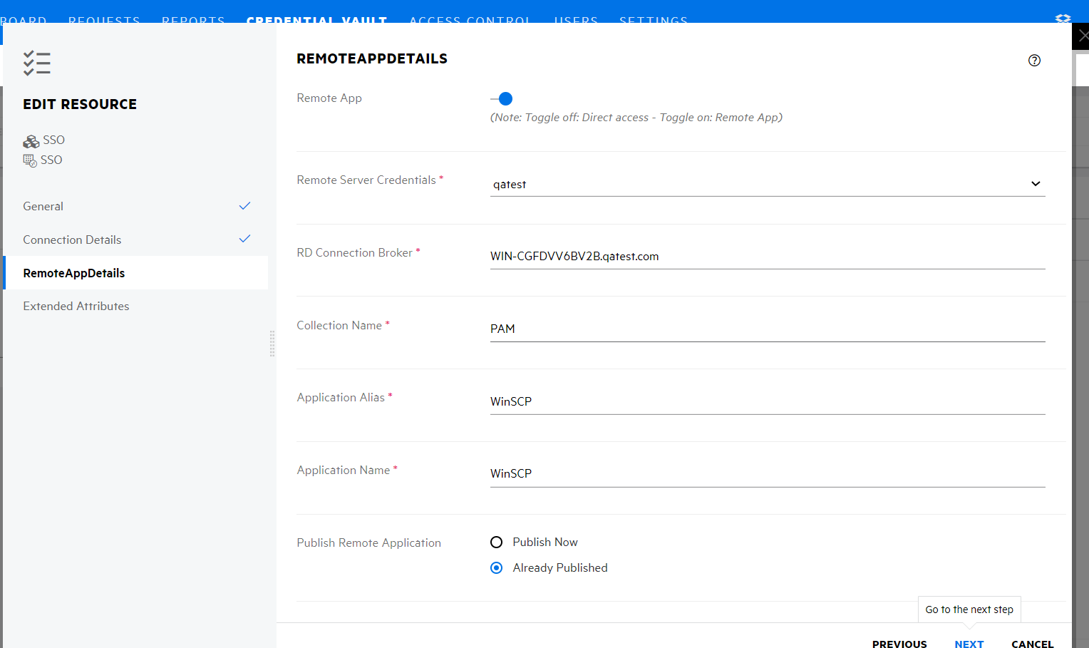Click the checklist icon atop the sidebar
The width and height of the screenshot is (1089, 648).
tap(37, 63)
